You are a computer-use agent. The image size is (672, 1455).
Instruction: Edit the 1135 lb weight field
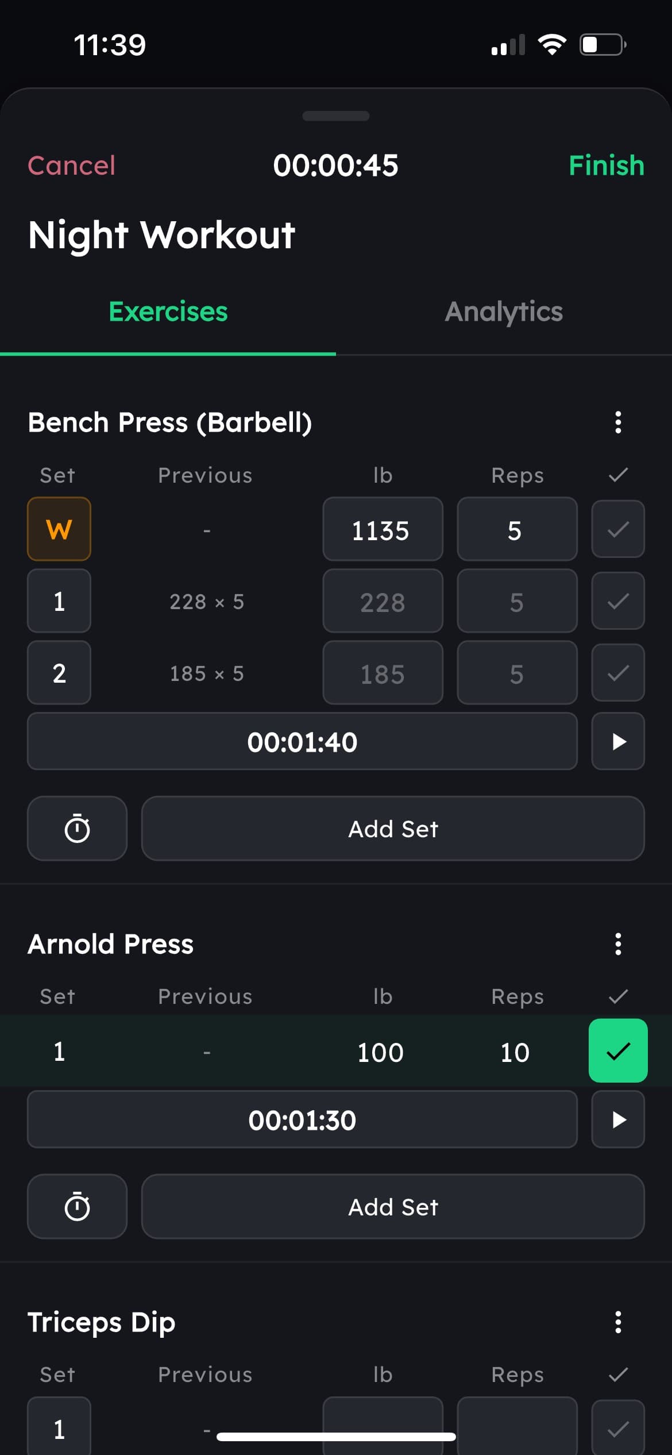tap(383, 529)
